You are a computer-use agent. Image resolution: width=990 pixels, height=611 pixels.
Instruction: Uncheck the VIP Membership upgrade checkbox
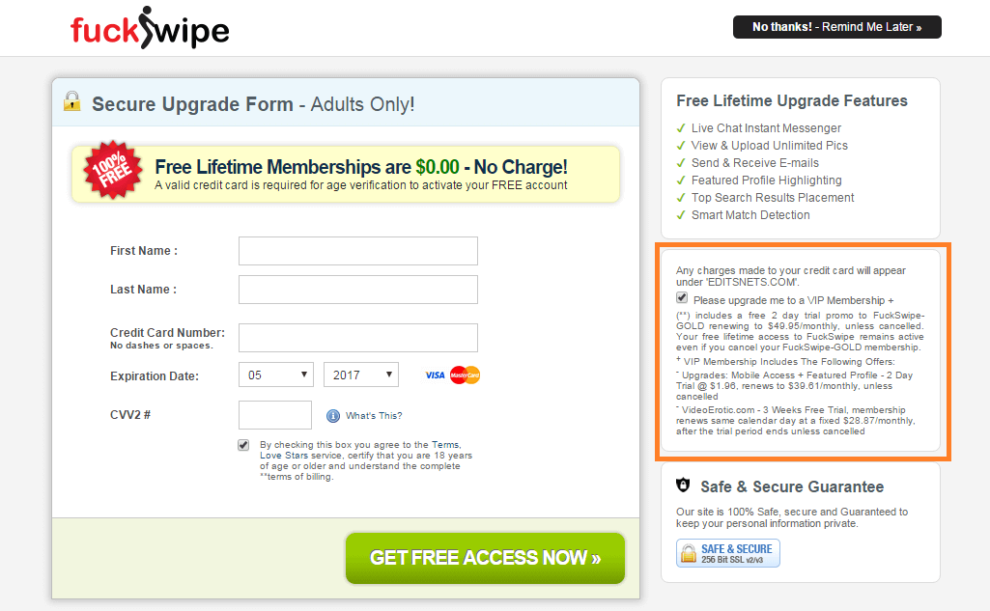coord(682,298)
